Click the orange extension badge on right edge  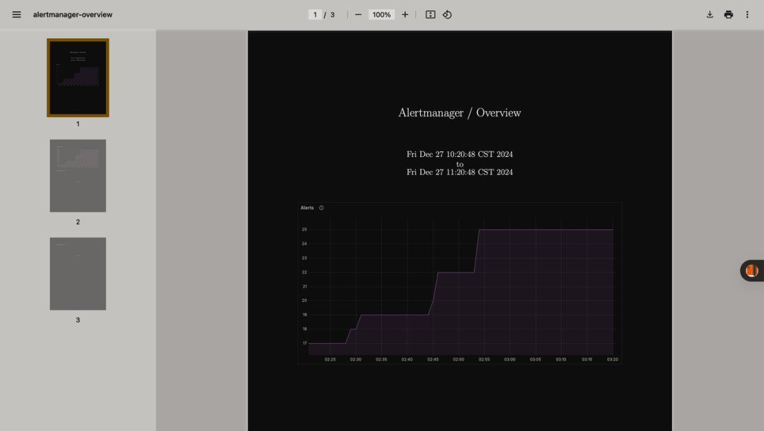click(x=751, y=271)
